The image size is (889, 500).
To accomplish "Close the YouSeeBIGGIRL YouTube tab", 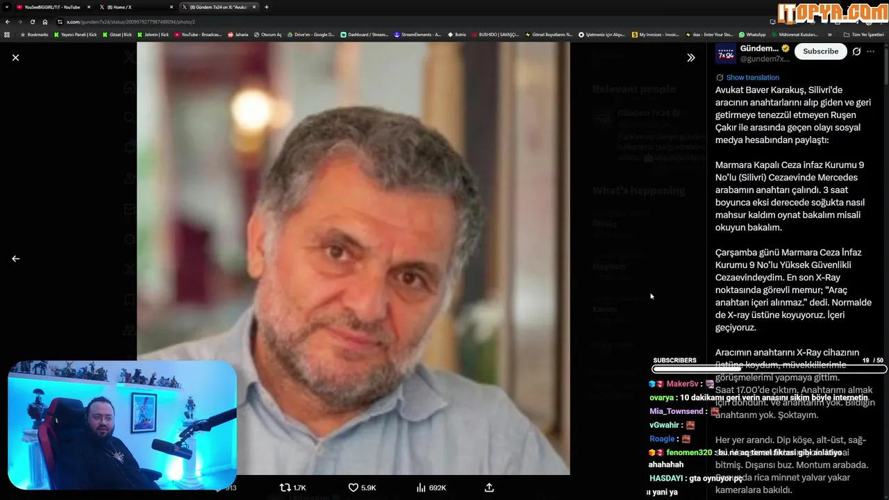I will [x=88, y=7].
